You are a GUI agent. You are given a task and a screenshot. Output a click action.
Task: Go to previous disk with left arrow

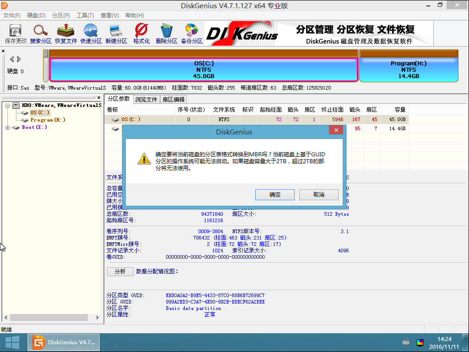[12, 59]
